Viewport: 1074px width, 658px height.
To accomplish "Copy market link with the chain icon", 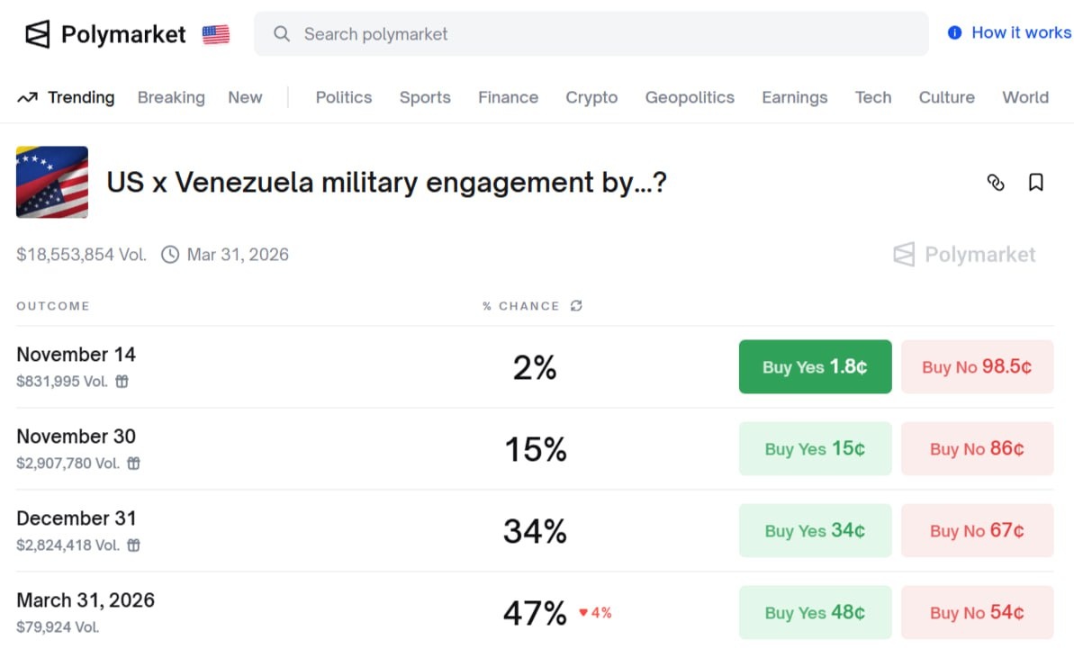I will point(996,183).
